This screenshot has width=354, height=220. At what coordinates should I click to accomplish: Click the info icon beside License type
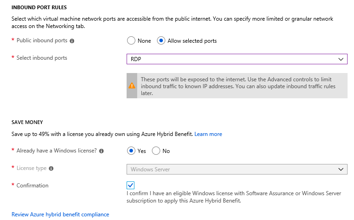pyautogui.click(x=51, y=169)
